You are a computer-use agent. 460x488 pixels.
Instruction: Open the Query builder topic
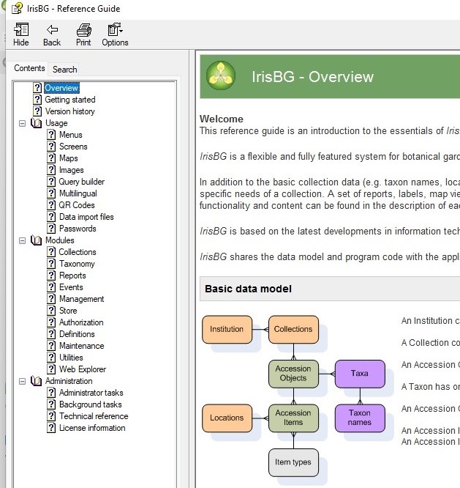click(81, 182)
